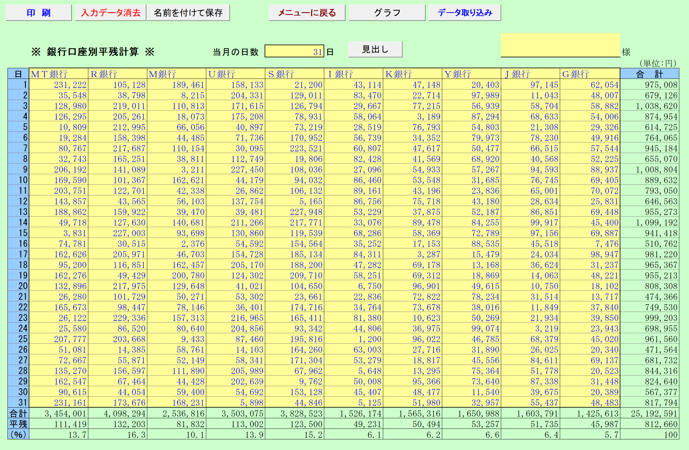The image size is (689, 450).
Task: Select cell 13,717 in day 21
Action: pyautogui.click(x=590, y=296)
